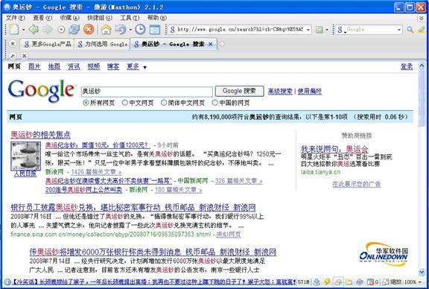Open the 奥运钞的相关焦点 heading link

pos(40,135)
